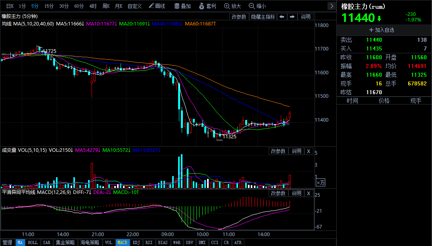Screen dimensions: 432x246
Task: Open the 自定义 custom period option
Action: pyautogui.click(x=134, y=6)
